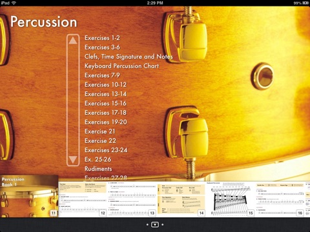Screen dimensions: 310x232
Task: Open page 16 thumbnail
Action: click(x=280, y=199)
